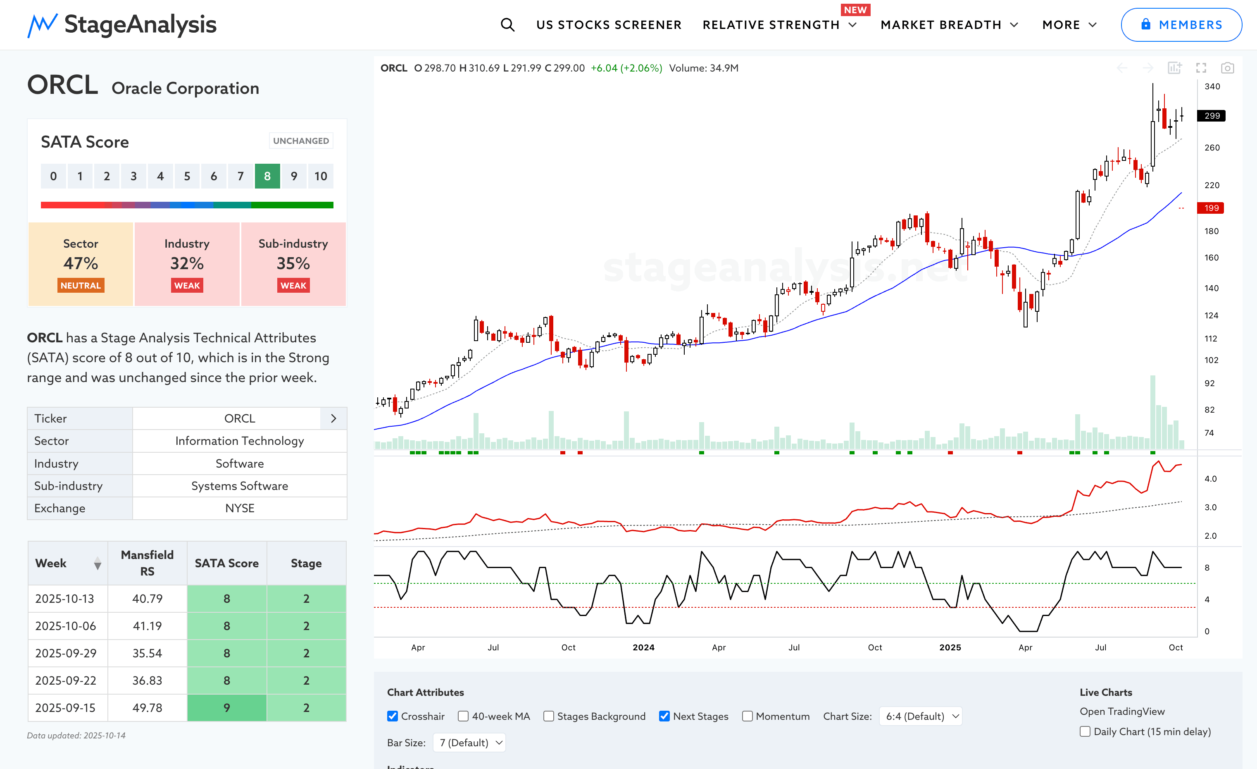Click the search magnifier icon
Viewport: 1257px width, 769px height.
507,24
